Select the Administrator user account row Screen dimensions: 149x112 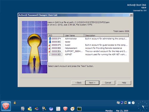click(x=89, y=39)
